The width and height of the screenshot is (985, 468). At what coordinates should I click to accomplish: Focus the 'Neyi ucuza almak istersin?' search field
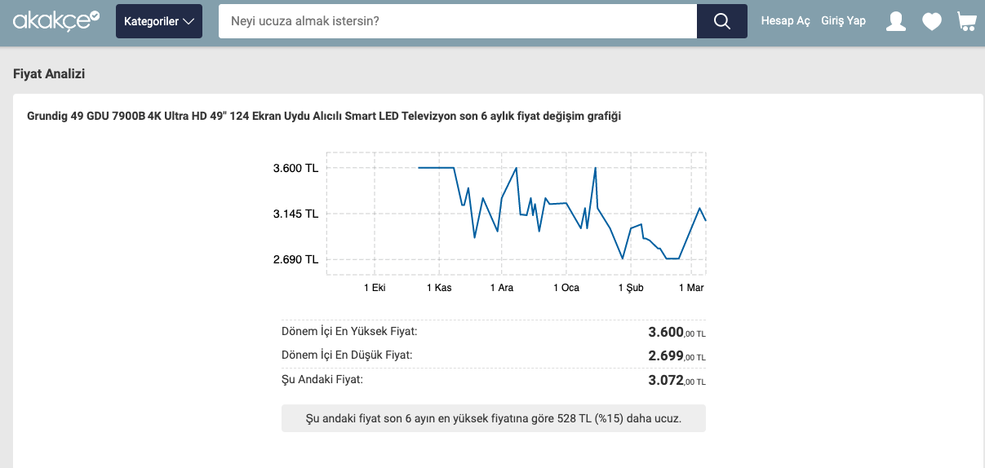[458, 21]
